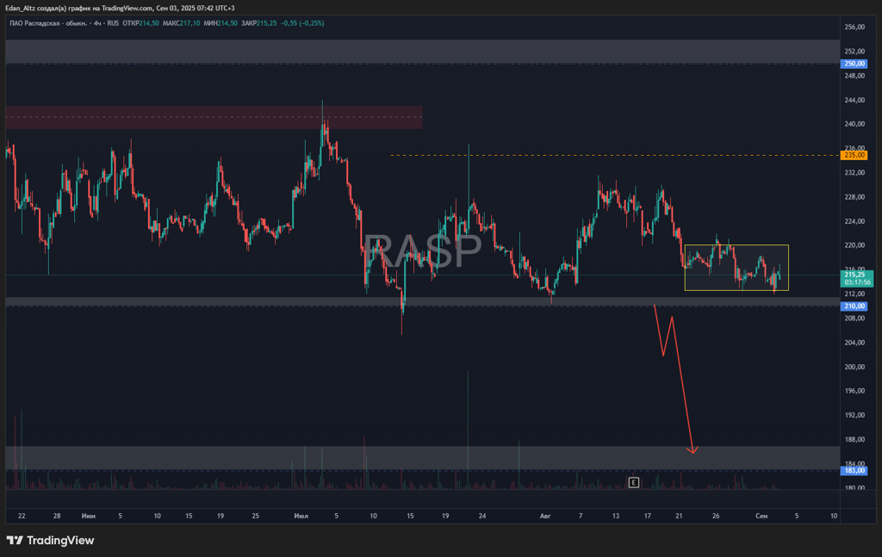Select the red resistance zone near 240
Screen dimensions: 882x557
214,117
